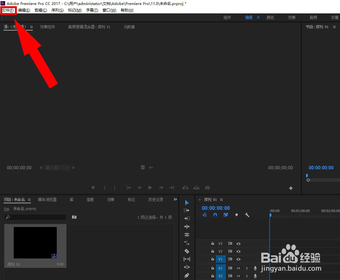Open the 编辑 workspace options menu
340x280 pixels.
[258, 17]
